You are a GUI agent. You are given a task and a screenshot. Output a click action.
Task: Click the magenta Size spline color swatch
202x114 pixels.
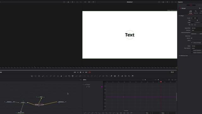(x=102, y=87)
